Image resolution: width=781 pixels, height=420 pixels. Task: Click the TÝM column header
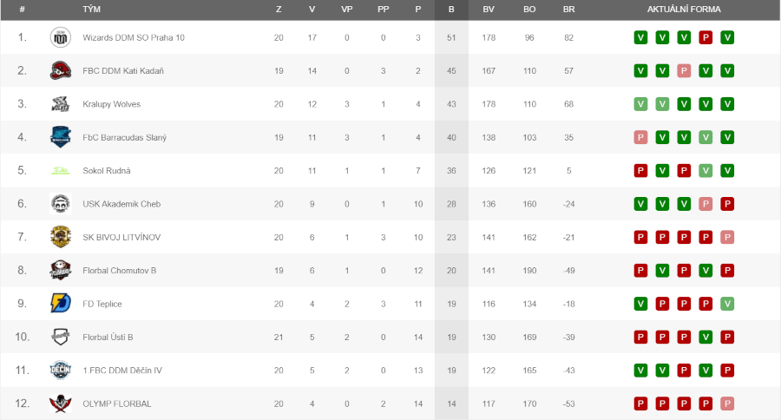(x=92, y=10)
